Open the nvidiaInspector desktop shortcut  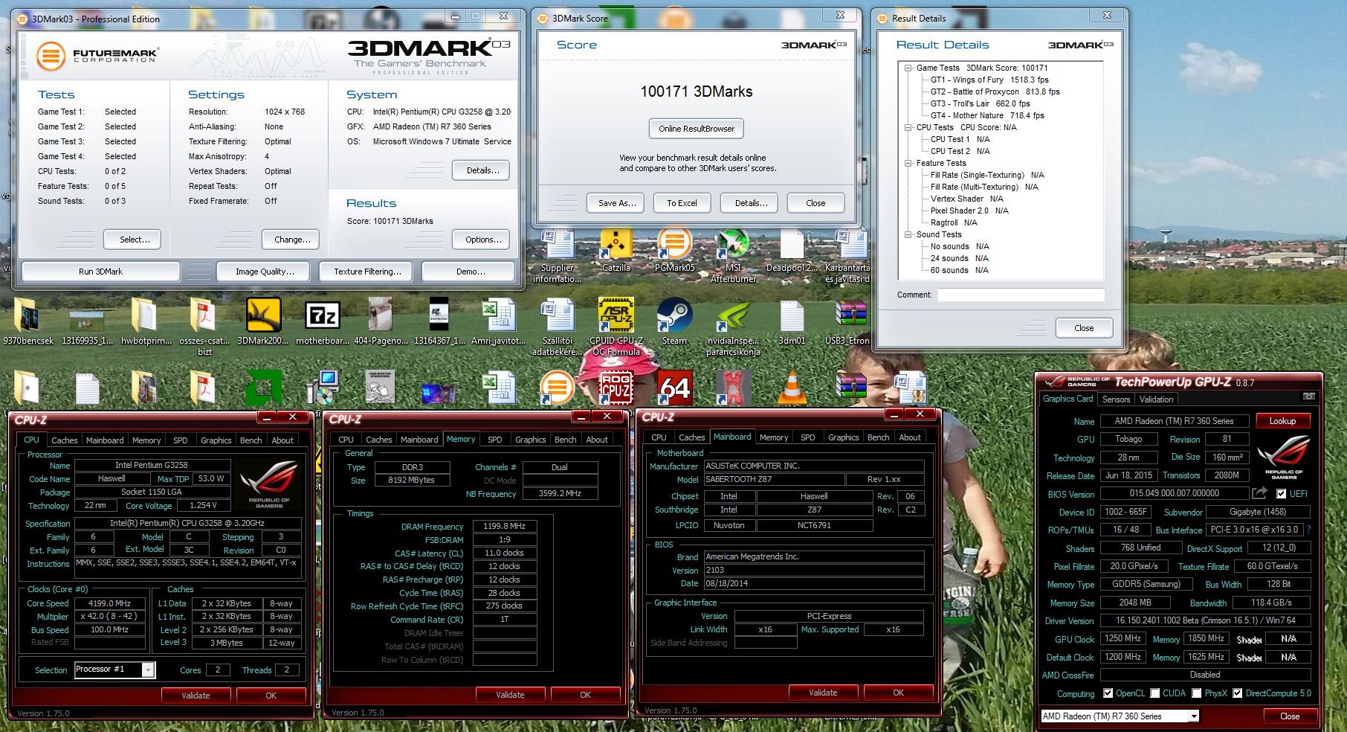[733, 326]
